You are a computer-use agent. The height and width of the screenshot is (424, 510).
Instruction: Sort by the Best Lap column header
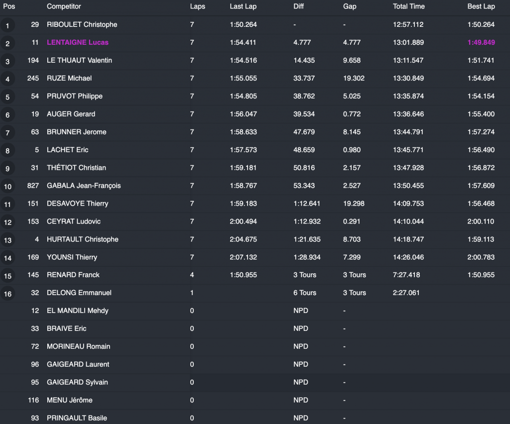[481, 6]
